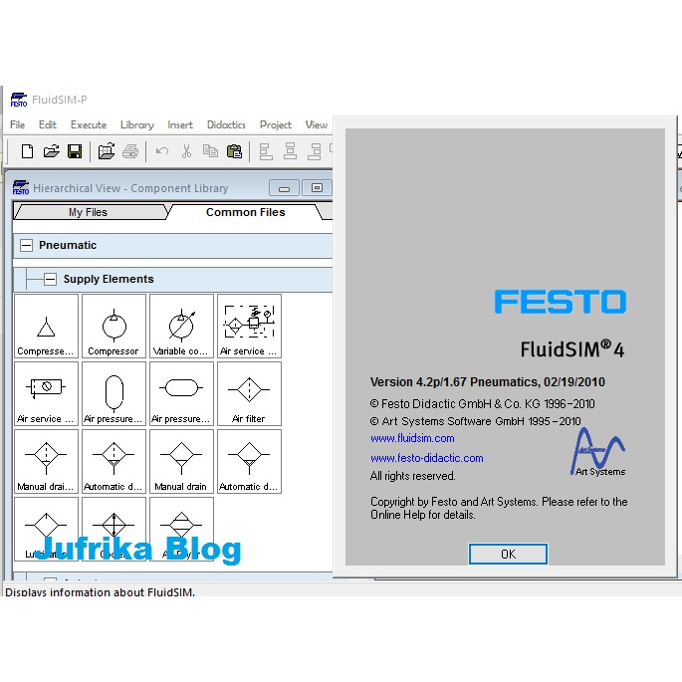Viewport: 682px width, 682px height.
Task: Select last Automatic drain component in row
Action: click(249, 462)
